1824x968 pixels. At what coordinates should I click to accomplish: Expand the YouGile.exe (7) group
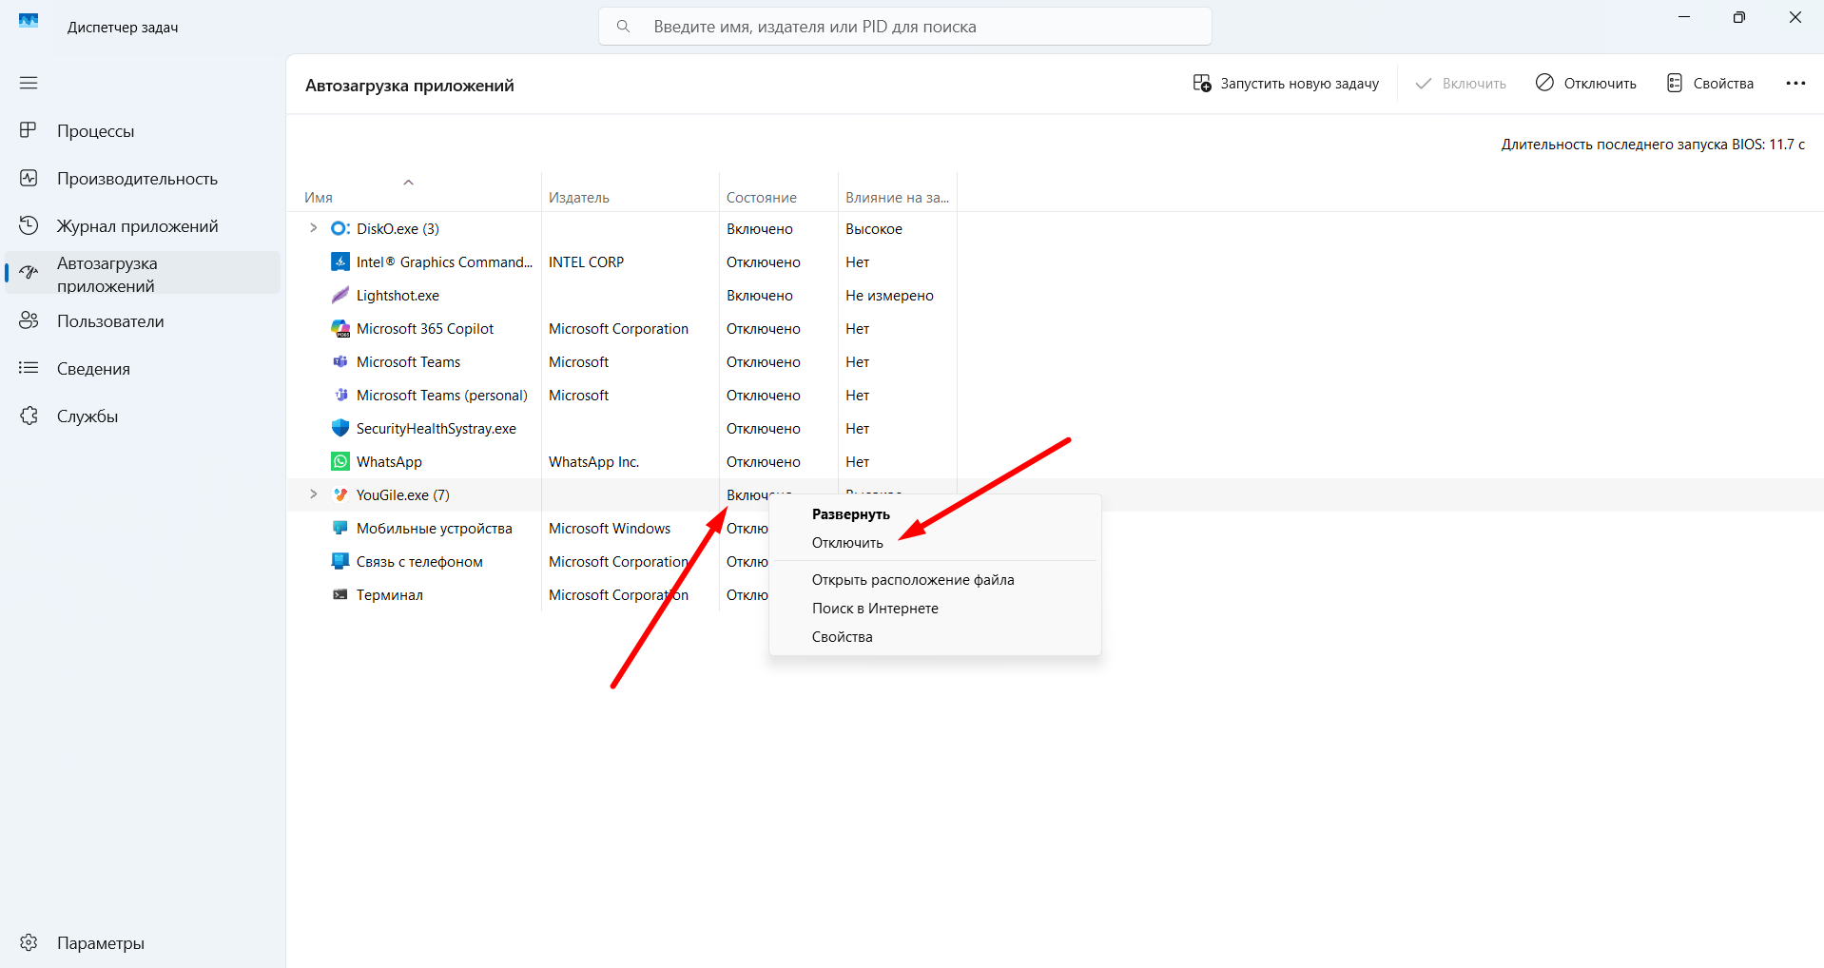[x=313, y=494]
